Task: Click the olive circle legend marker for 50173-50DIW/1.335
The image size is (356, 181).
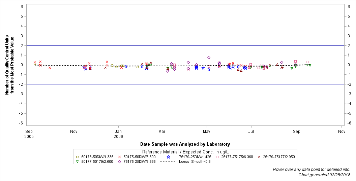Action: (77, 157)
